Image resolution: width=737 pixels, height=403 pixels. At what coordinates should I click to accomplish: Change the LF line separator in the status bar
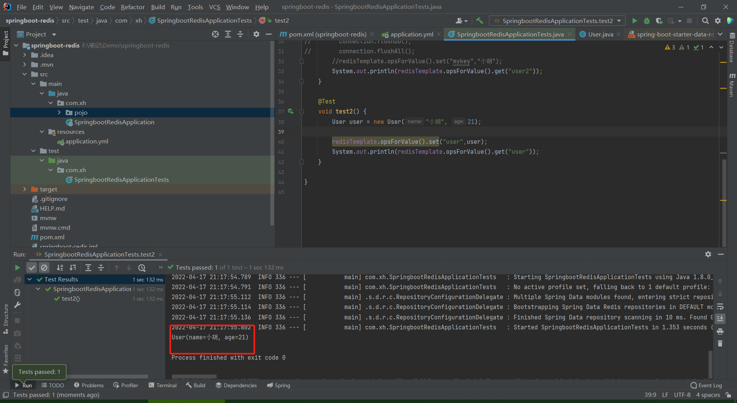[x=665, y=395]
